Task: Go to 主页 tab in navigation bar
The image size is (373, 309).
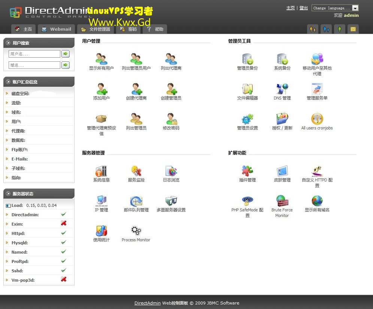Action: tap(23, 29)
